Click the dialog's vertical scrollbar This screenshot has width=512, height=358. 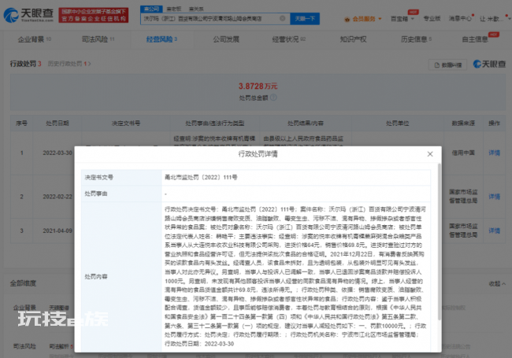click(440, 242)
